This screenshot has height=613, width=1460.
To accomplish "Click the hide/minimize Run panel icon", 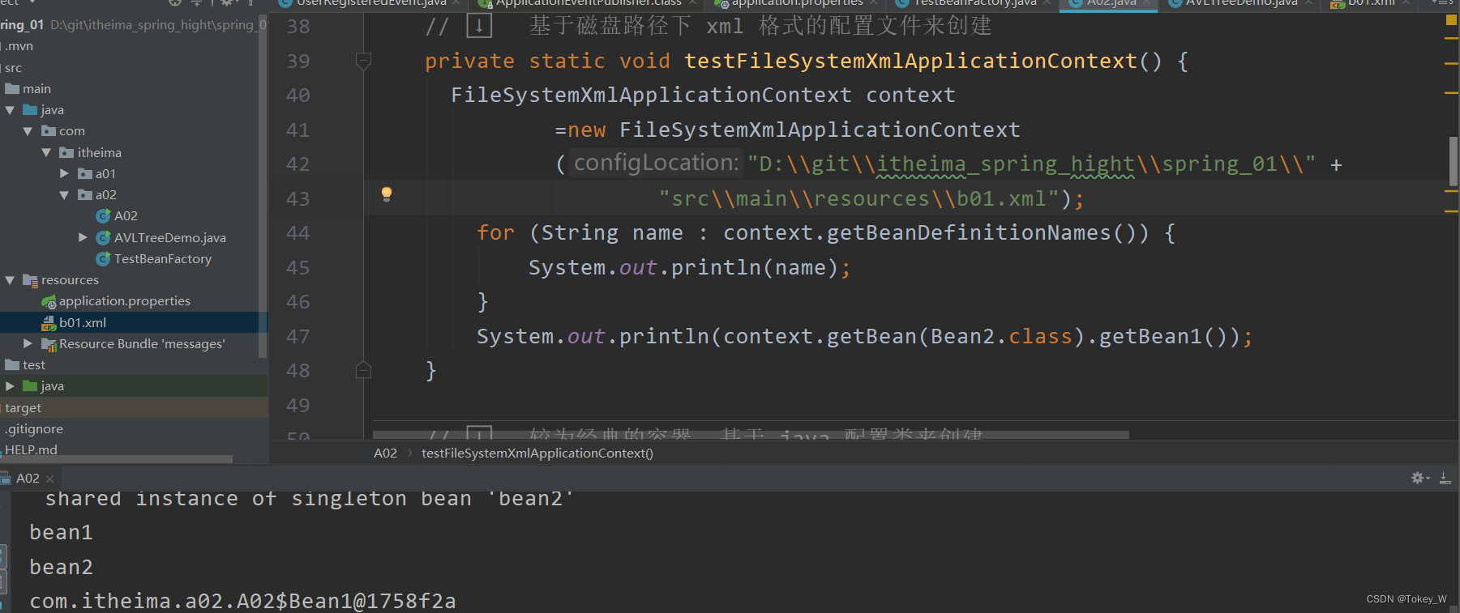I will point(1445,478).
